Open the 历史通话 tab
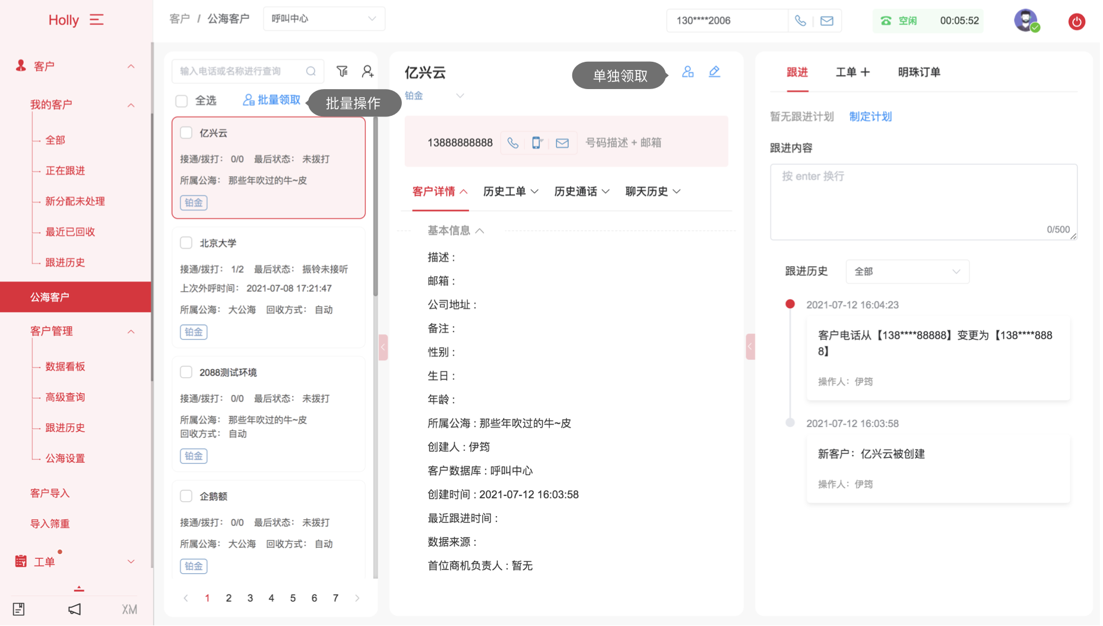Image resolution: width=1103 pixels, height=626 pixels. point(581,191)
